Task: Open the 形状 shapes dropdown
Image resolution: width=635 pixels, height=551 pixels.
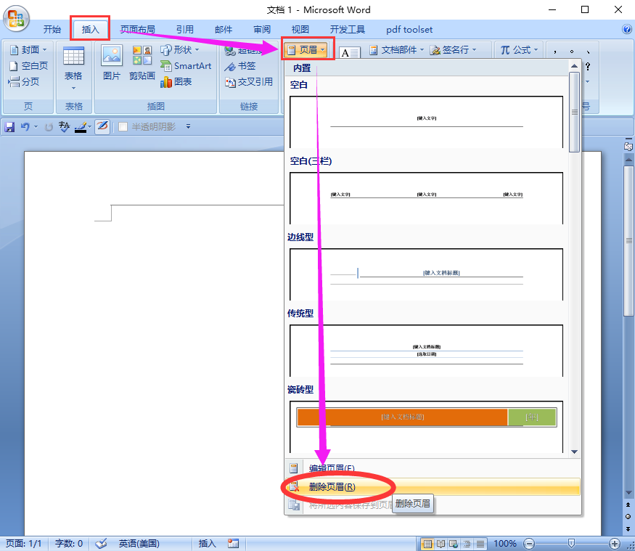Action: (x=180, y=50)
